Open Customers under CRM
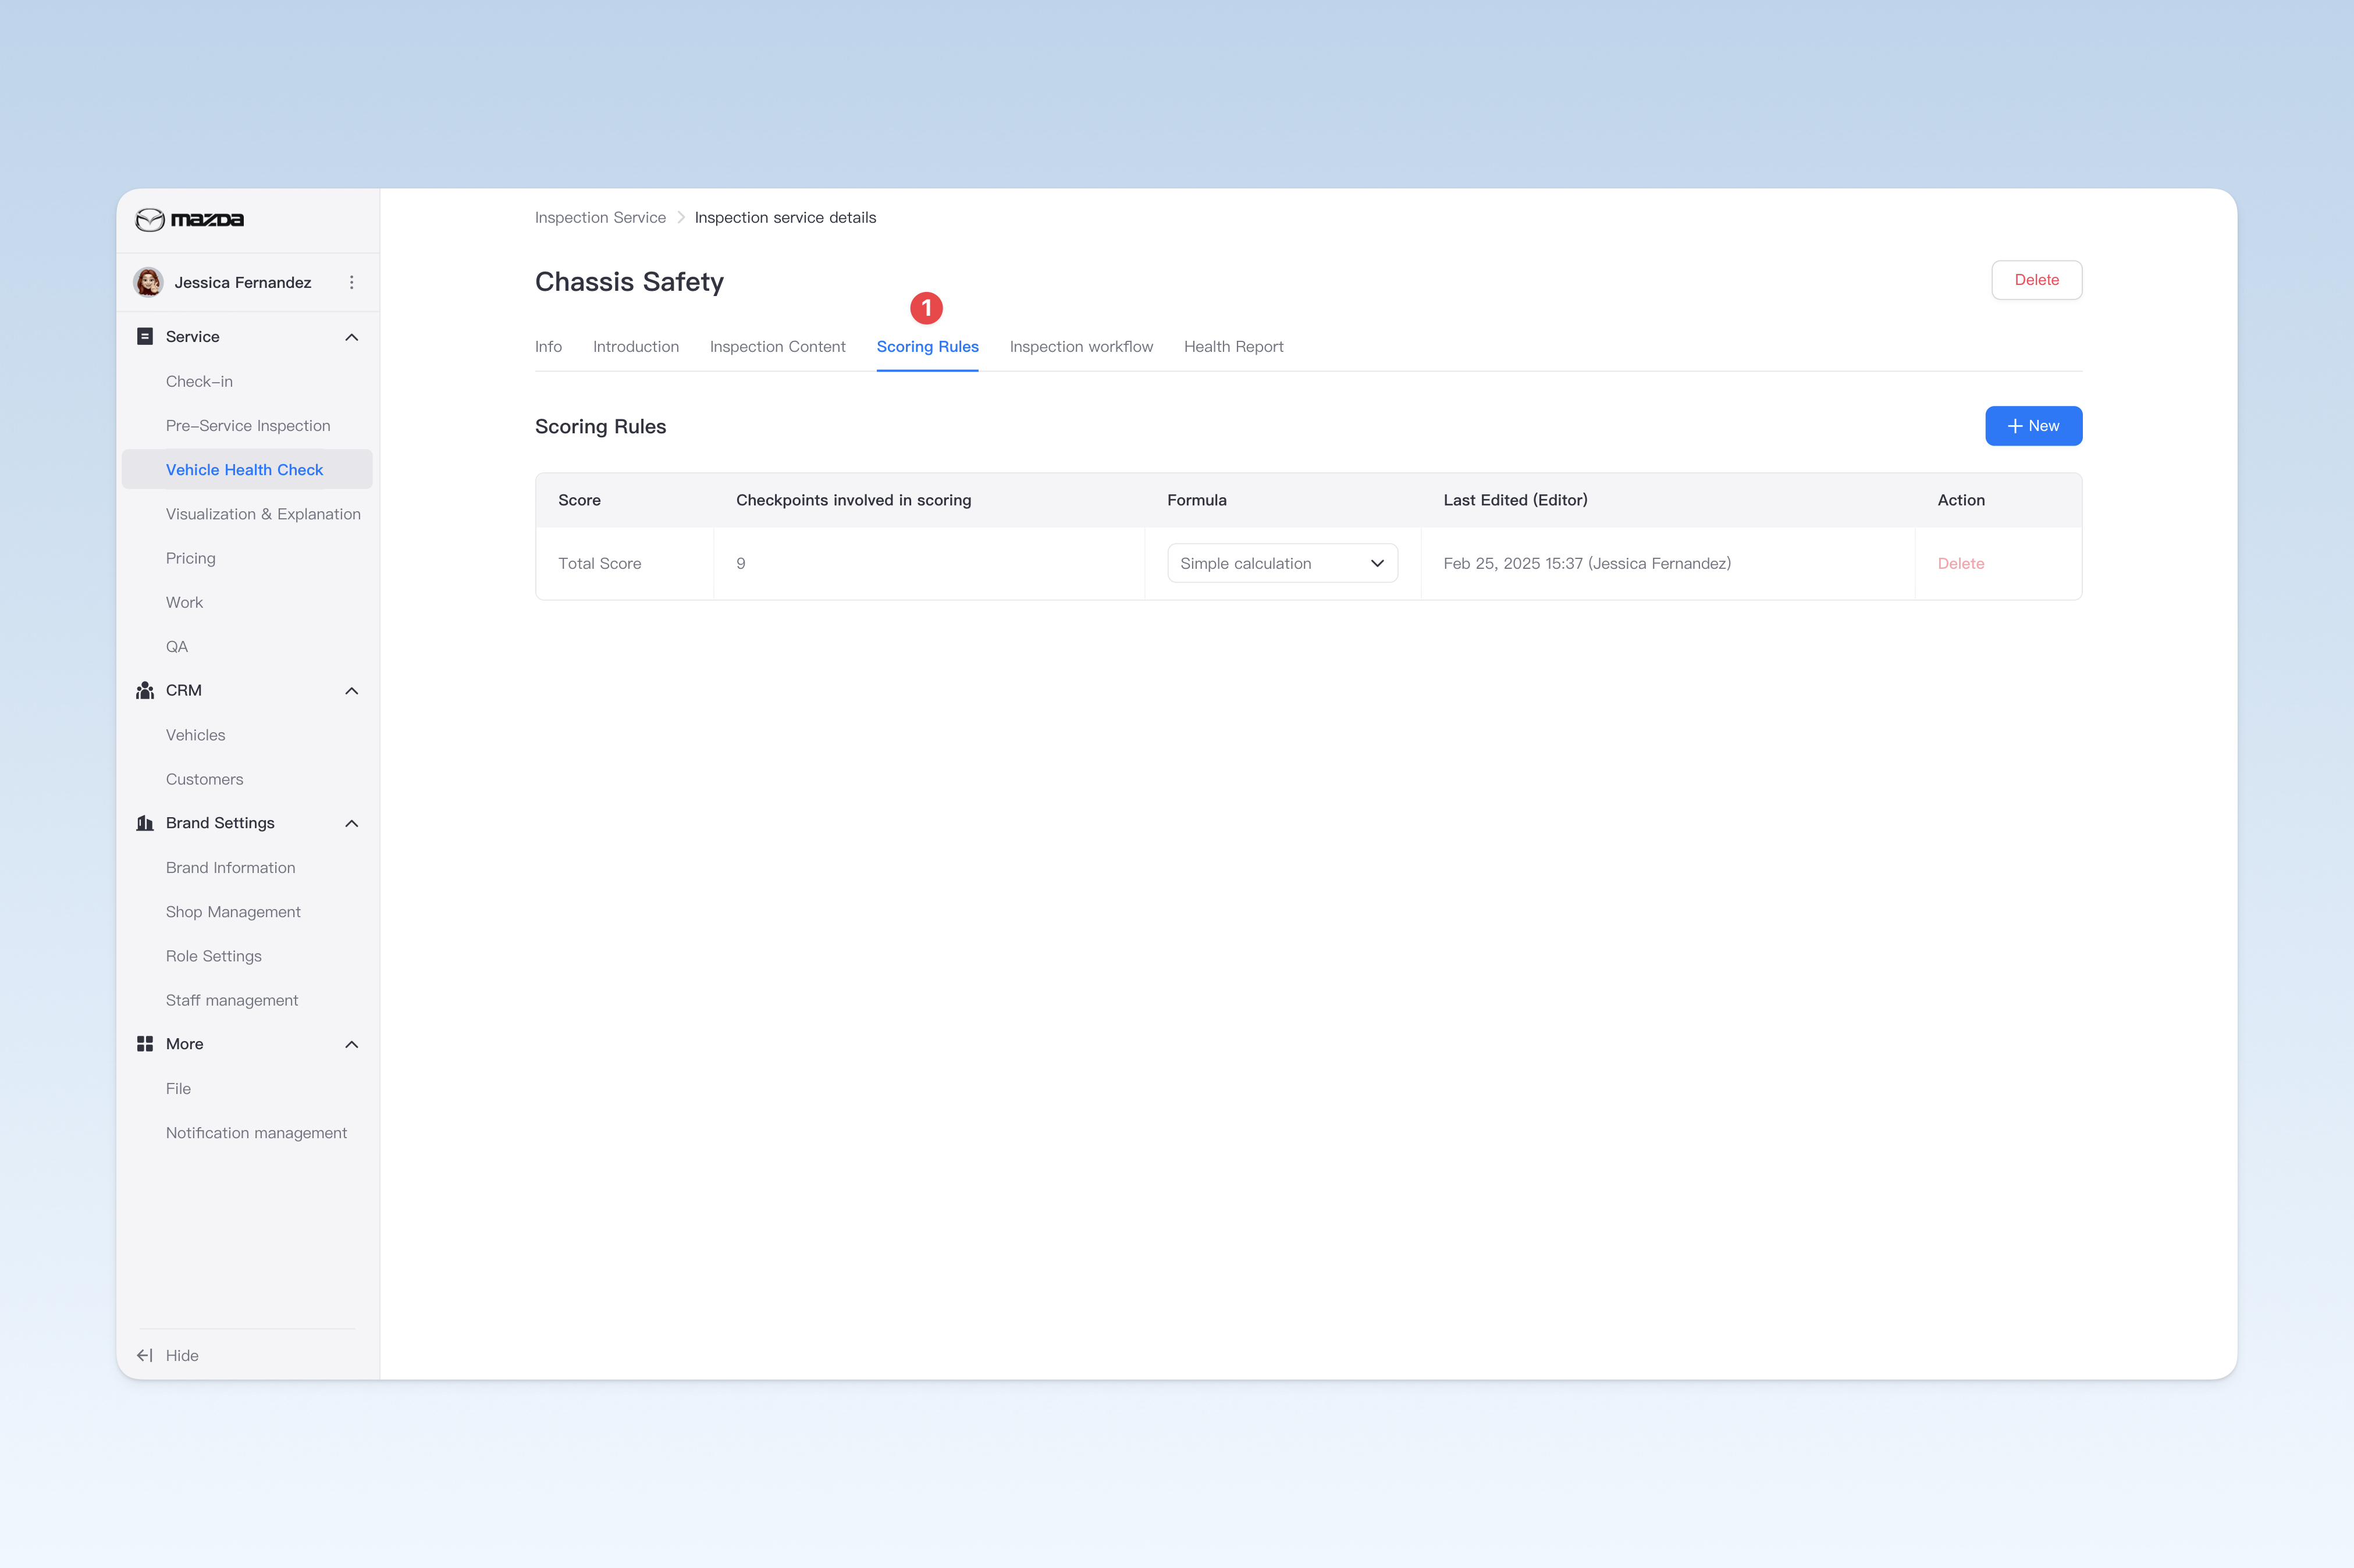 (x=204, y=779)
